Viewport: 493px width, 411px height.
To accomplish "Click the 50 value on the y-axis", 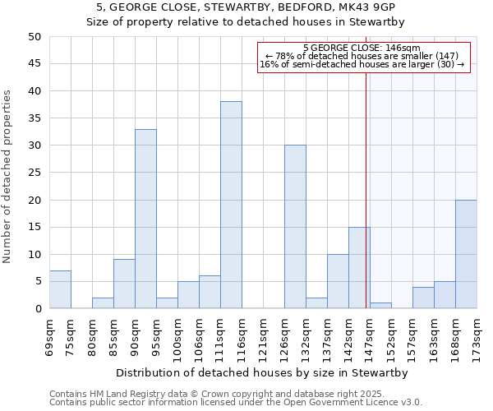I will [x=34, y=37].
